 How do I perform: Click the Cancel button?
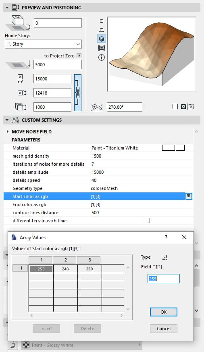pos(163,329)
